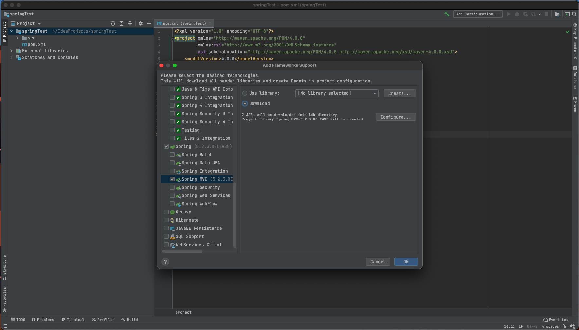
Task: Open the Structure tool window
Action: click(4, 267)
